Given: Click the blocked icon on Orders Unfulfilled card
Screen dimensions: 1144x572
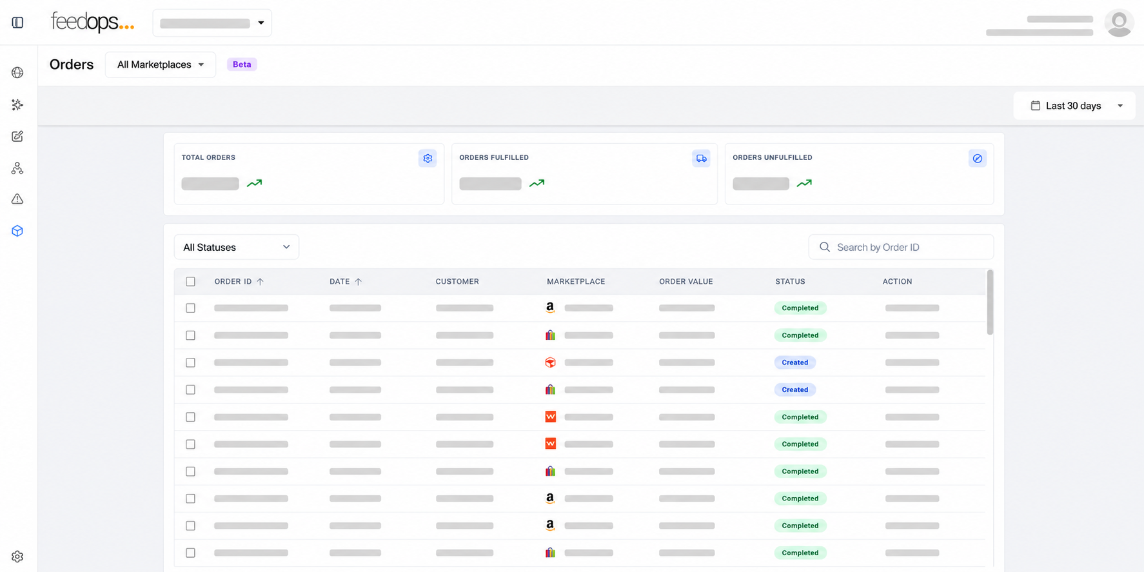Looking at the screenshot, I should [x=978, y=159].
